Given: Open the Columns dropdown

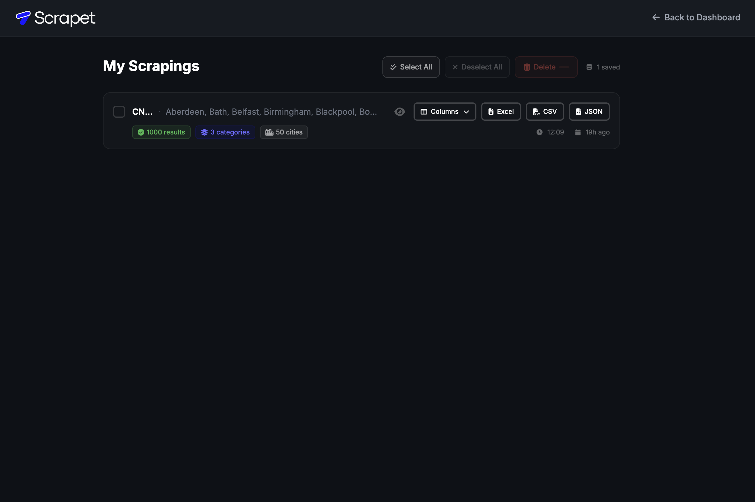Looking at the screenshot, I should pos(444,112).
